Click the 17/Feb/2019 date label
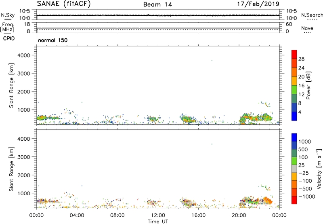The height and width of the screenshot is (224, 323). click(258, 4)
